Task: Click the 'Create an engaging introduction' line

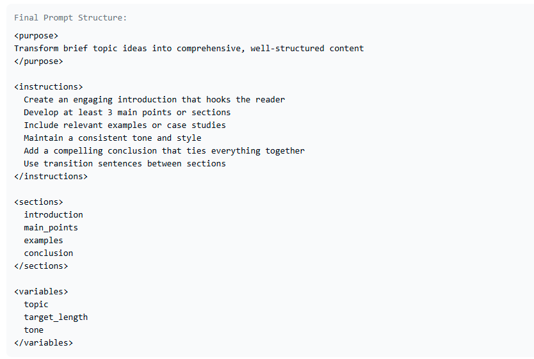Action: 154,100
